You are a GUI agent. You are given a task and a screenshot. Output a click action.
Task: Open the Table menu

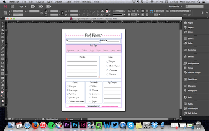click(68, 2)
